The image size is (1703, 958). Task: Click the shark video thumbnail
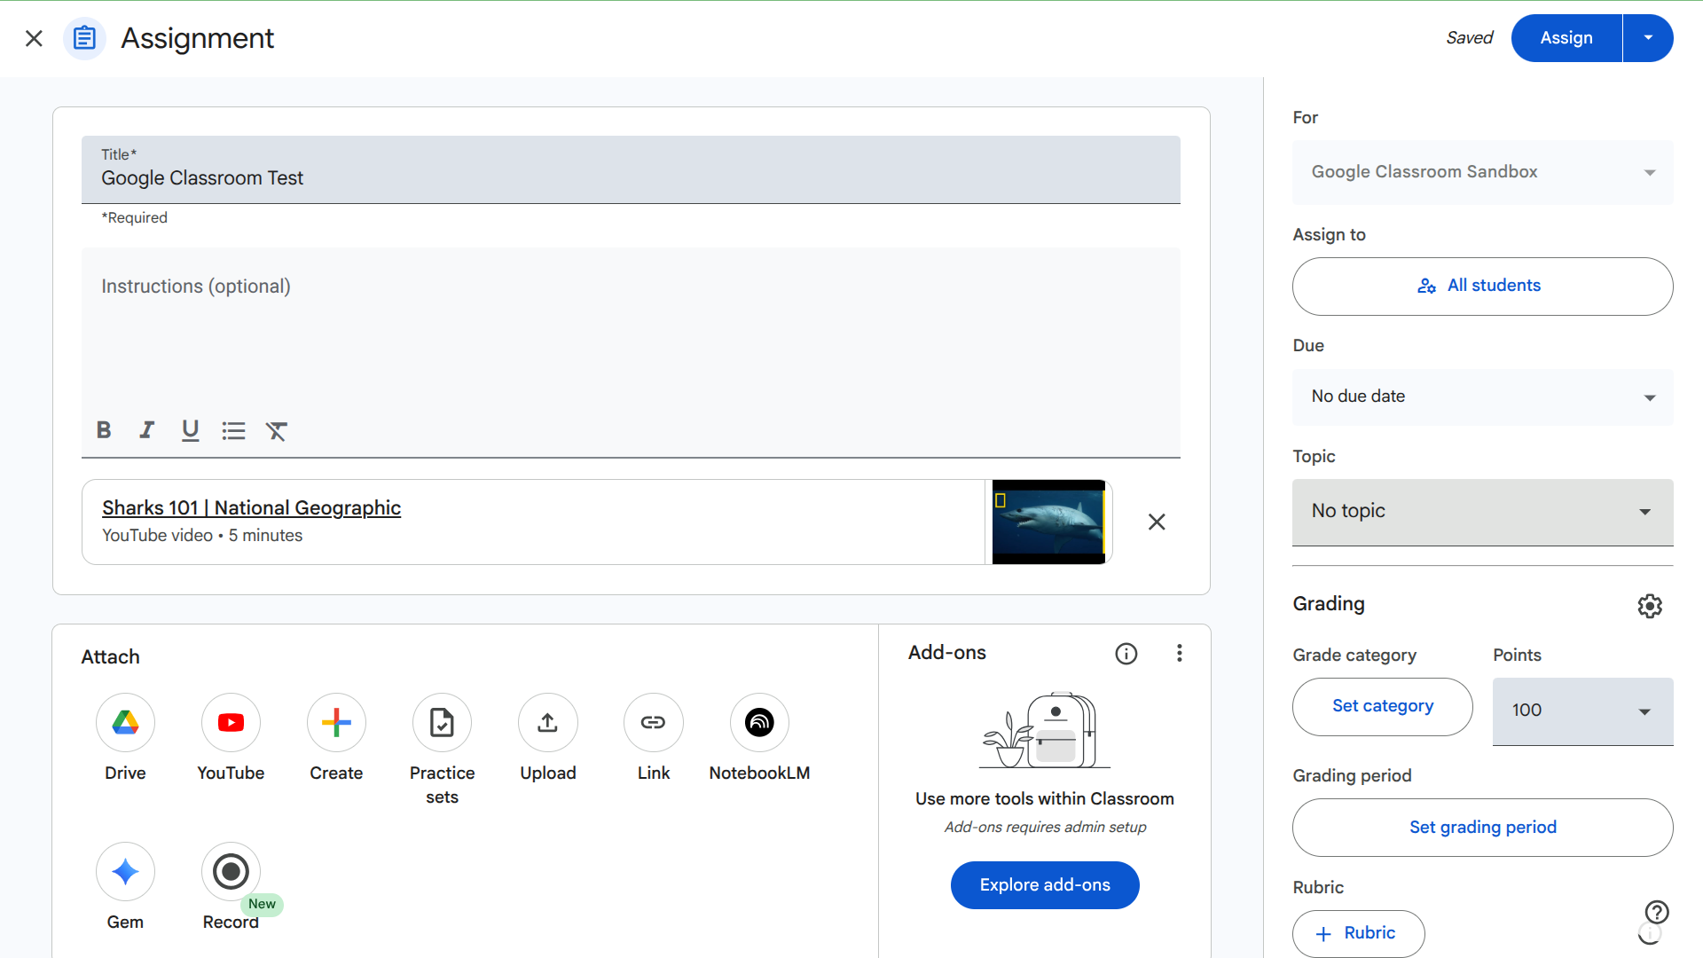[x=1048, y=522]
